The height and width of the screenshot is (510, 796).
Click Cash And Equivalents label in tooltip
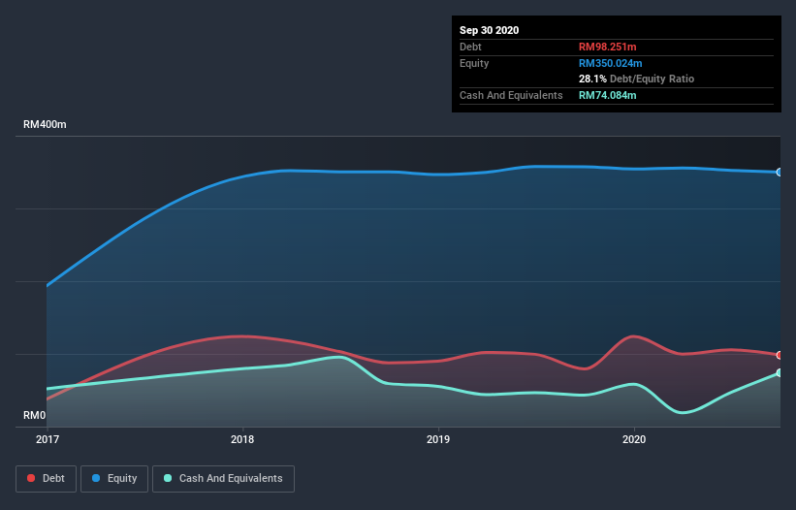tap(511, 95)
